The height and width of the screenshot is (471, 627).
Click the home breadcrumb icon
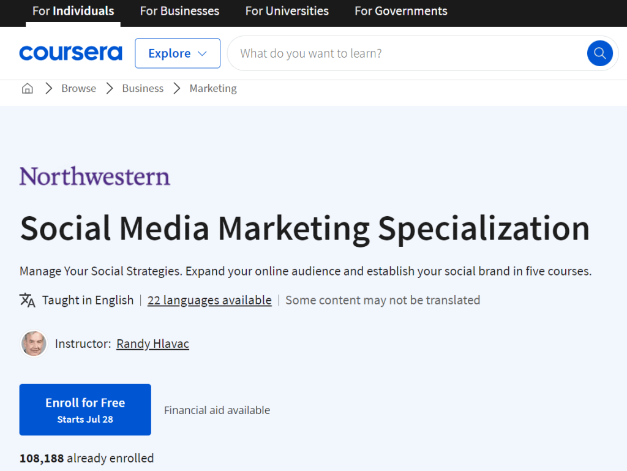coord(28,89)
